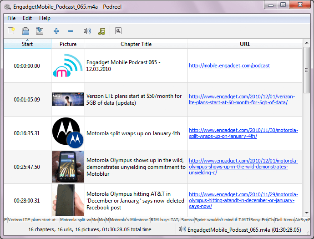
Task: Open the mobile.engadget.com/podcast link
Action: click(x=229, y=66)
